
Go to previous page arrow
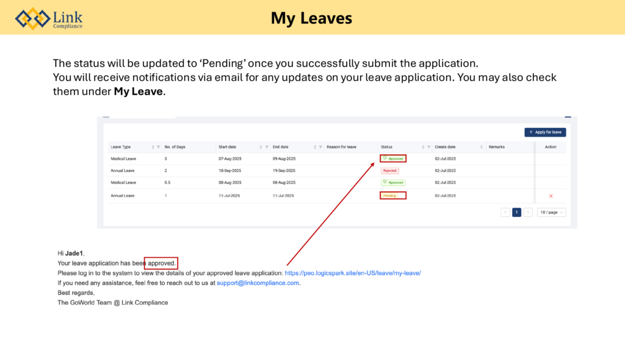(x=505, y=212)
